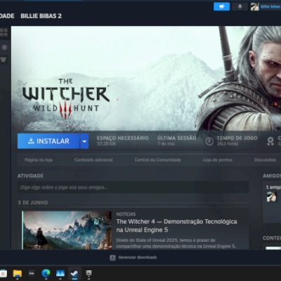Open the Conteúdo adicional tab
Image resolution: width=281 pixels, height=281 pixels.
pyautogui.click(x=93, y=160)
